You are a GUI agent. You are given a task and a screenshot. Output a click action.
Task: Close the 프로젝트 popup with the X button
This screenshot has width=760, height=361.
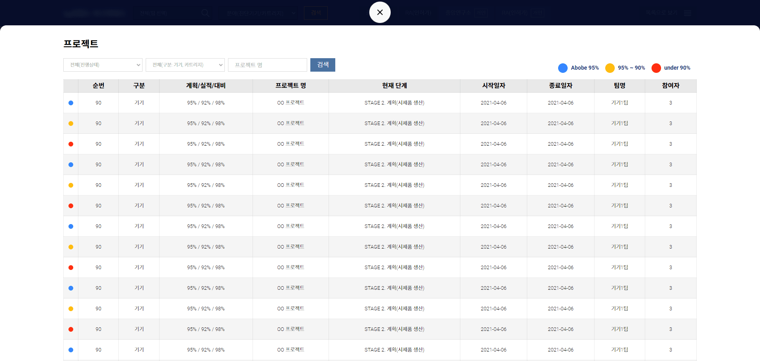click(380, 12)
